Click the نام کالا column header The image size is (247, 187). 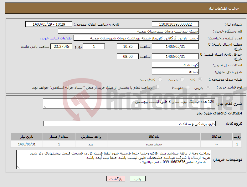(x=154, y=137)
